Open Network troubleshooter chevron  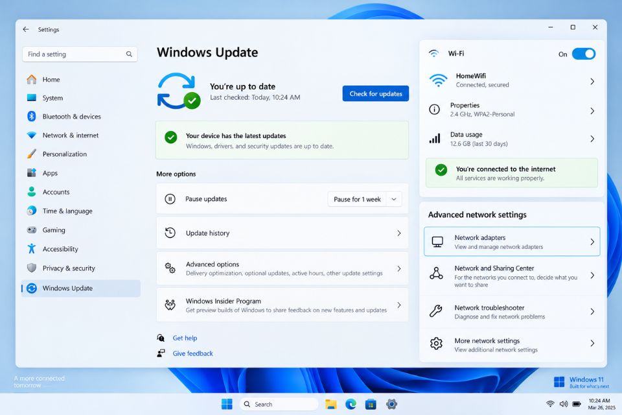point(592,312)
